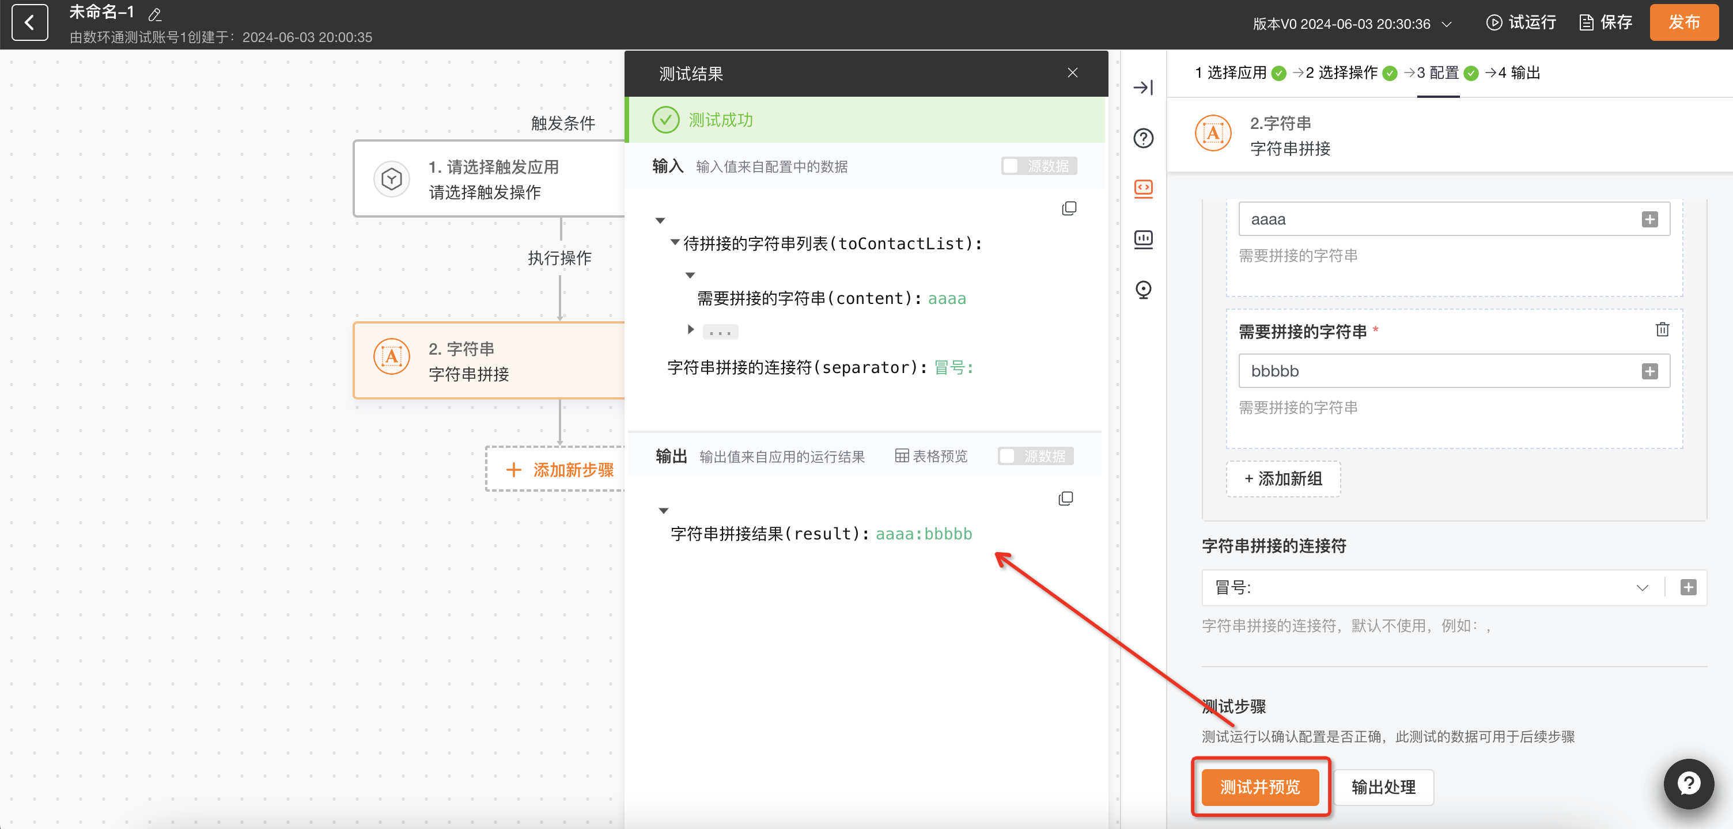This screenshot has height=829, width=1733.
Task: Open the 冒号: separator dropdown
Action: pos(1433,588)
